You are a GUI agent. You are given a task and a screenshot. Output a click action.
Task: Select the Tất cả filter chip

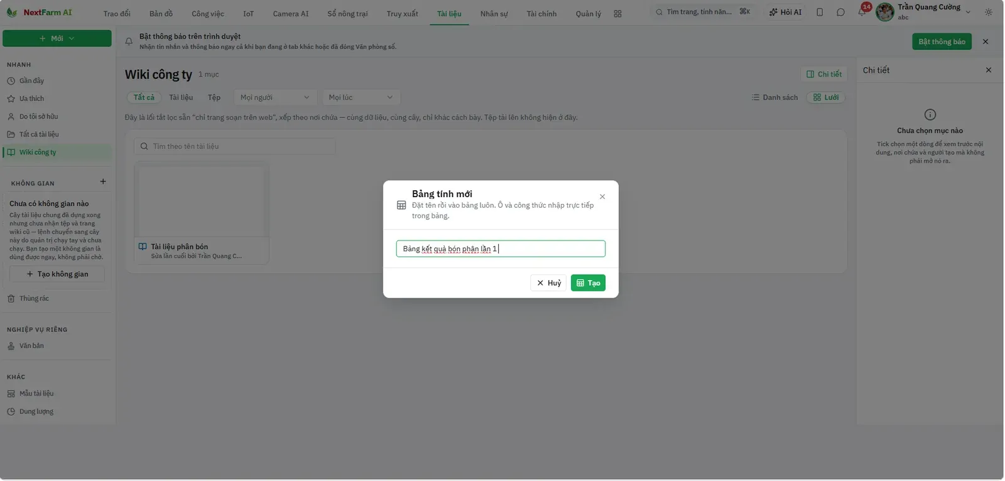(x=144, y=97)
